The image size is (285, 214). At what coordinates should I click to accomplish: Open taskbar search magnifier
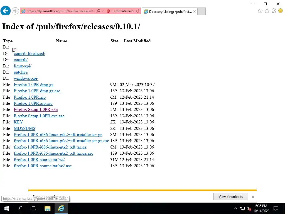click(20, 208)
